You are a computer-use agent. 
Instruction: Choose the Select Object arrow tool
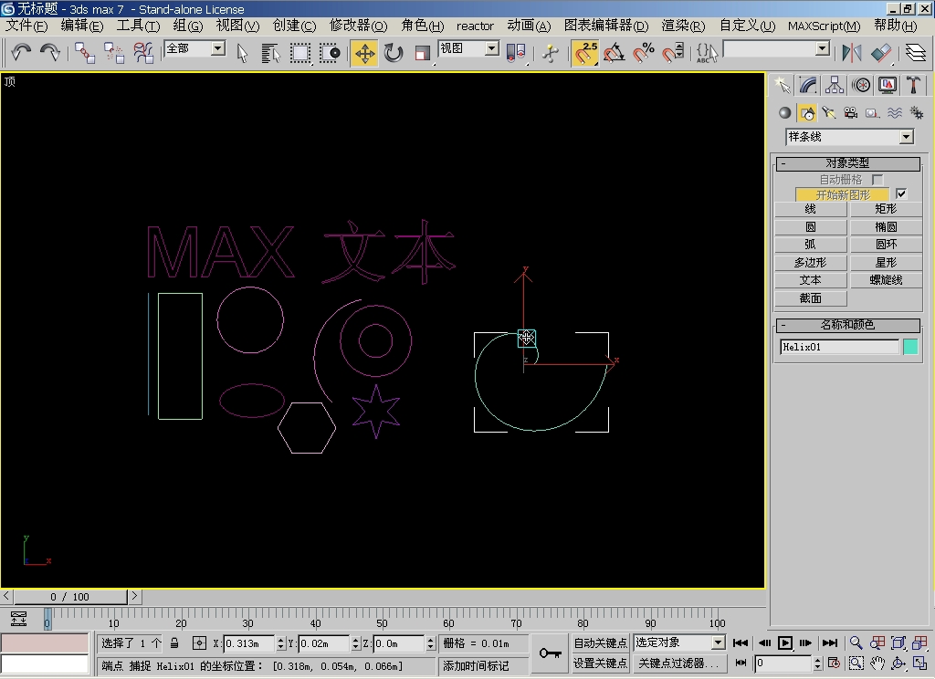click(241, 52)
